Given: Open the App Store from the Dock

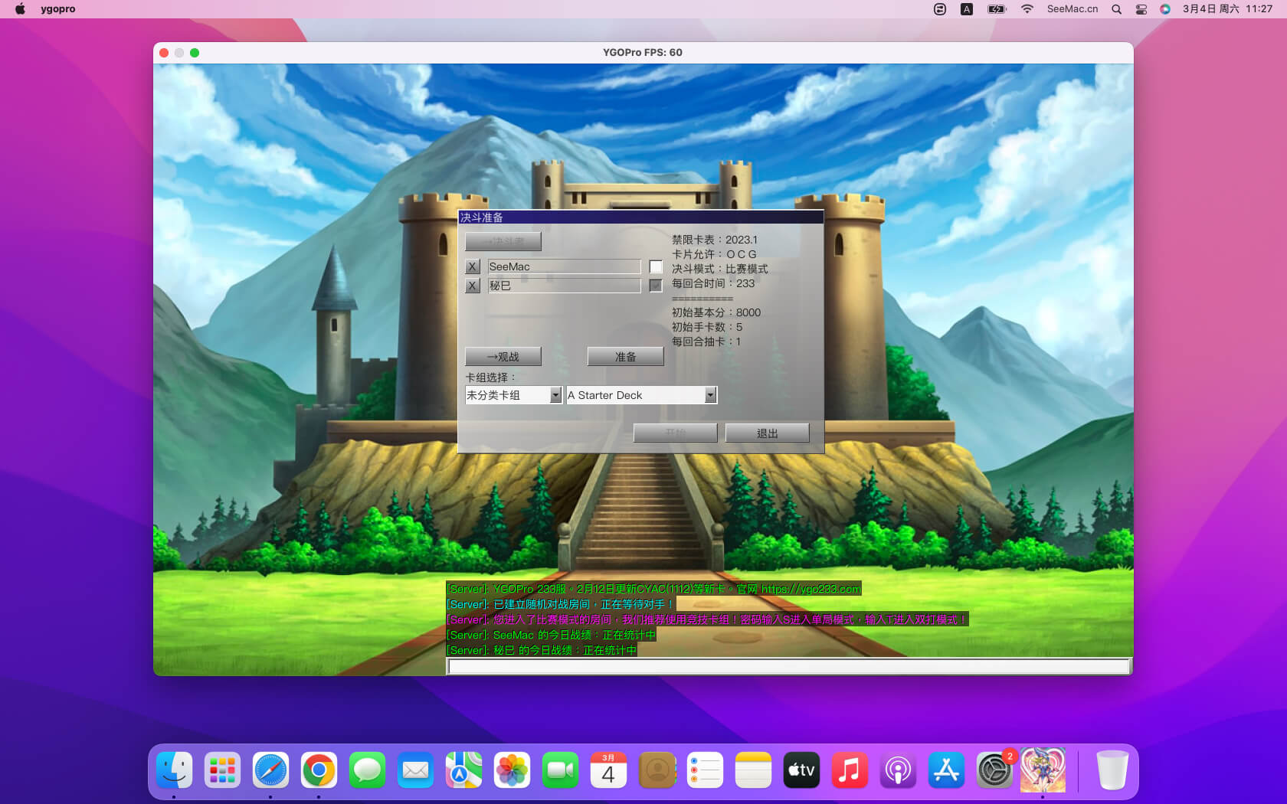Looking at the screenshot, I should click(946, 770).
